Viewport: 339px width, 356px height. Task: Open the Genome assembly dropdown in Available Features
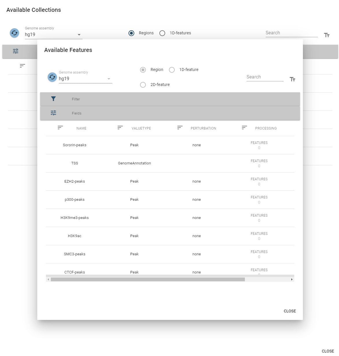coord(109,78)
